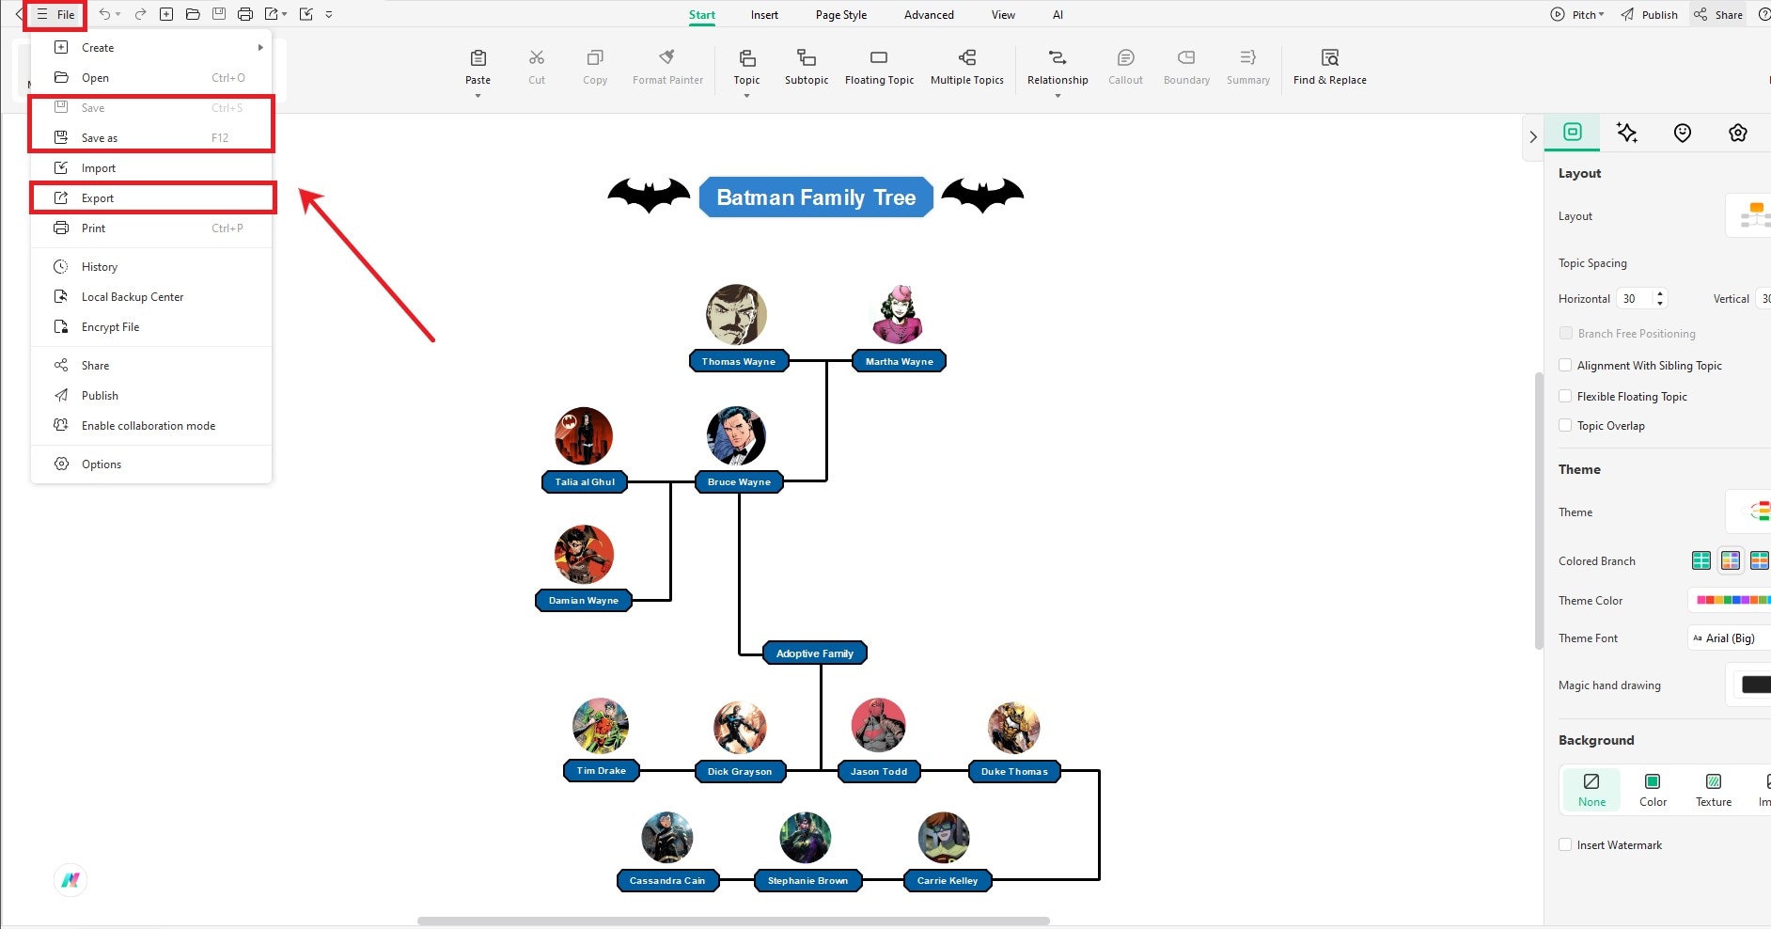1771x929 pixels.
Task: Select the Bruce Wayne node
Action: 739,481
